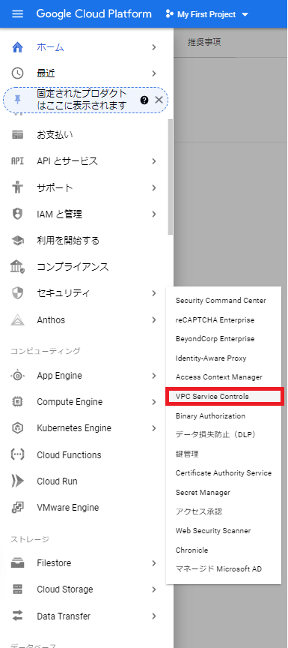288x648 pixels.
Task: Click the Home house icon
Action: pos(17,47)
